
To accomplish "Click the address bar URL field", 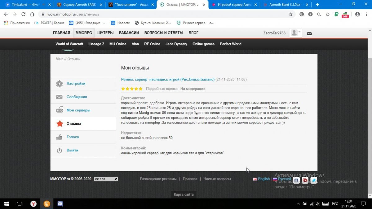I will pyautogui.click(x=155, y=14).
